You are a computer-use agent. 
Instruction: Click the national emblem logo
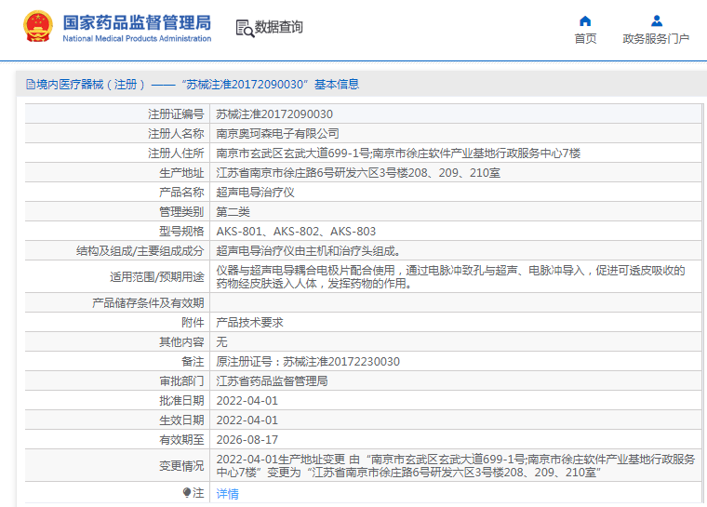coord(38,27)
